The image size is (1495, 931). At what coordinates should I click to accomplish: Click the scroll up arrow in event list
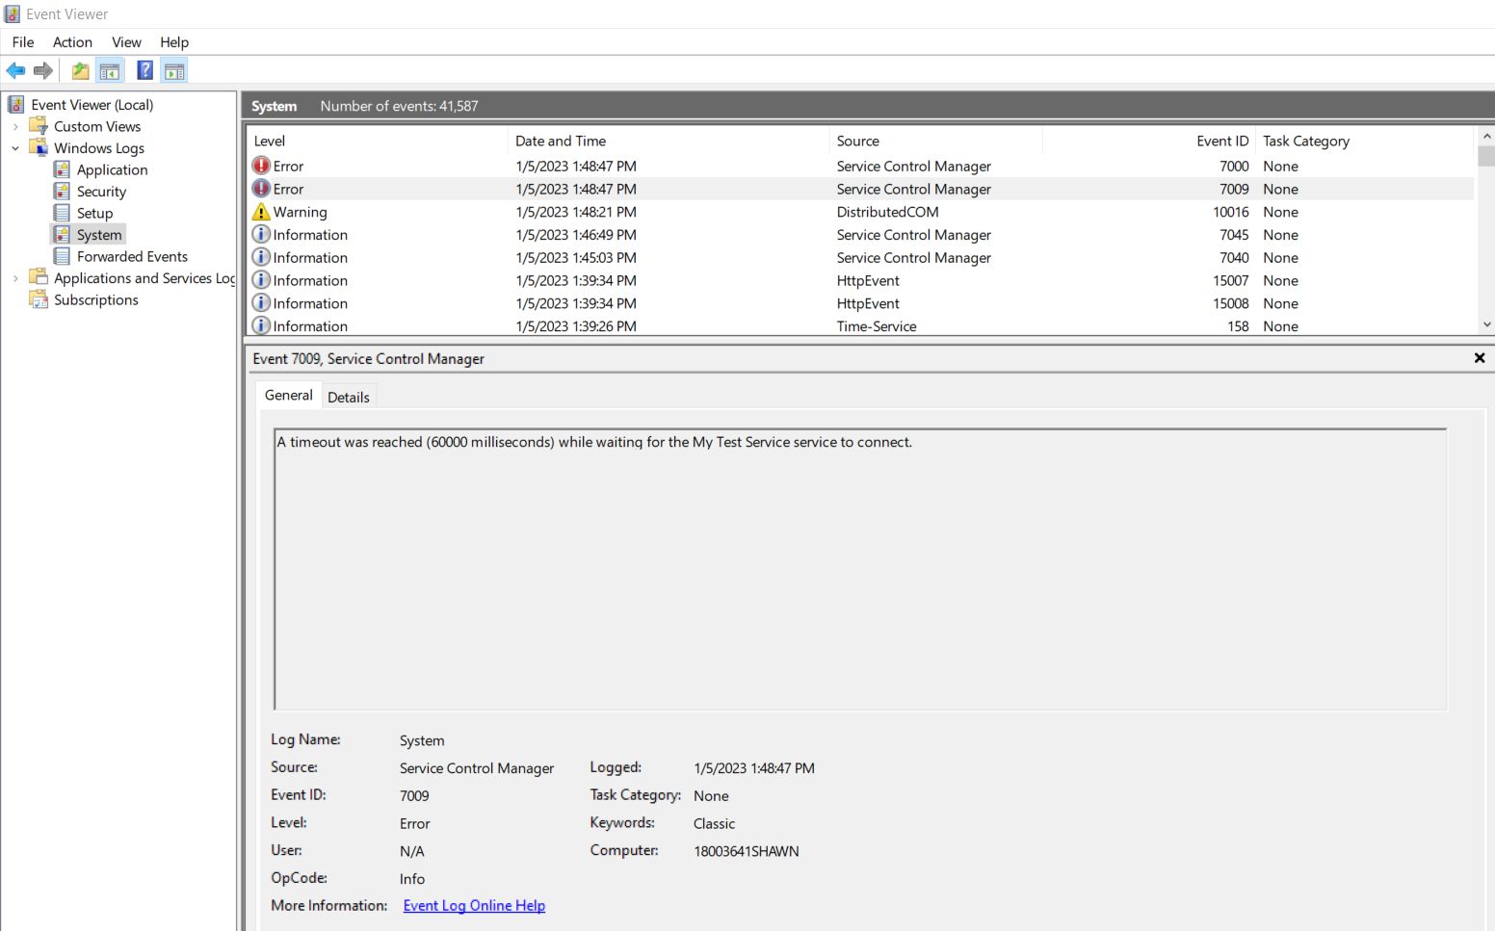pyautogui.click(x=1486, y=136)
